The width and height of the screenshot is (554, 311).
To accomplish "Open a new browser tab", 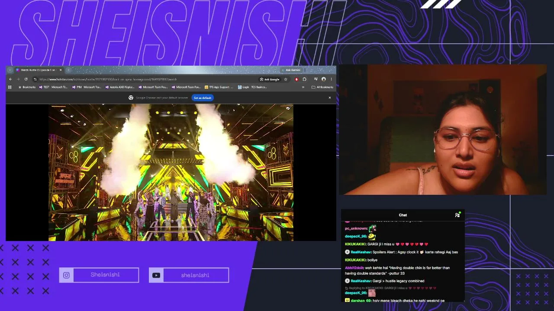I will pos(68,70).
